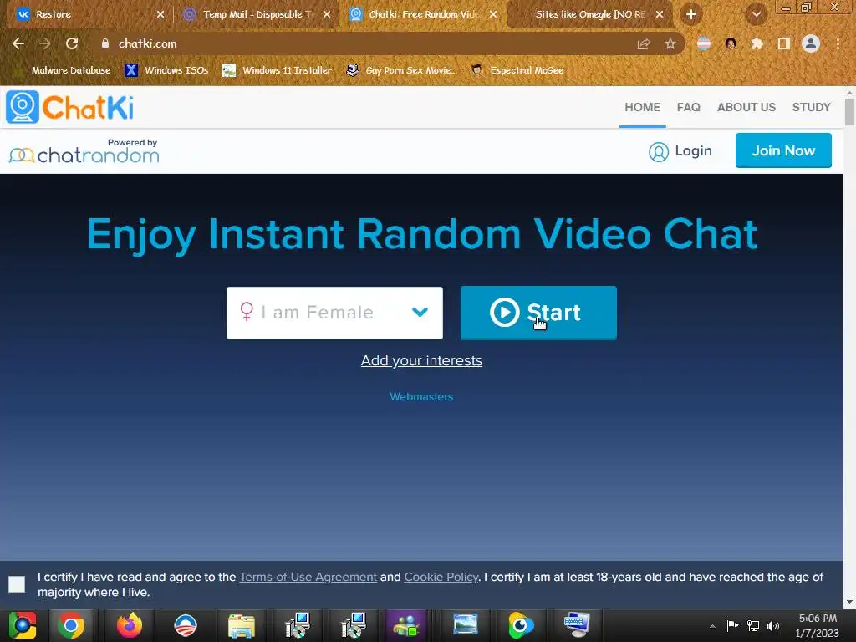Image resolution: width=856 pixels, height=642 pixels.
Task: Switch to the Temp Mail tab
Action: (x=256, y=14)
